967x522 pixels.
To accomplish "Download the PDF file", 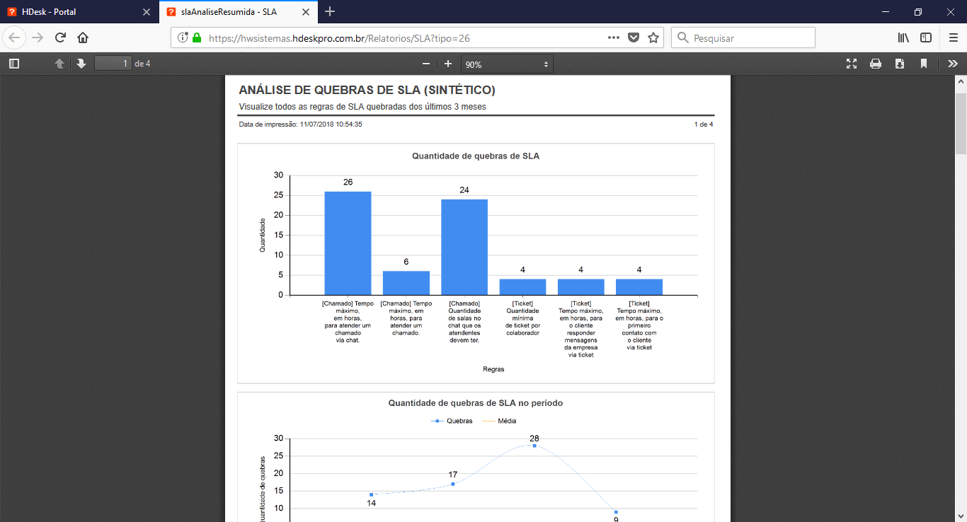I will [x=900, y=64].
